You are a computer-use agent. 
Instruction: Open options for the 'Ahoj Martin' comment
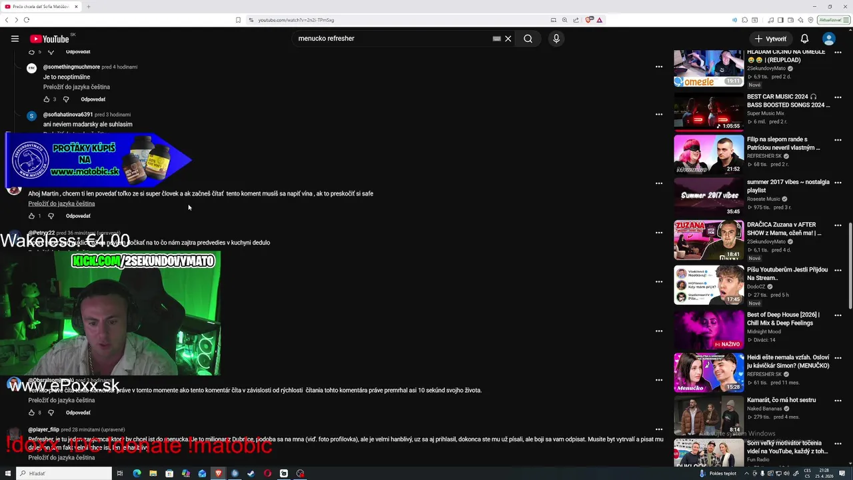[x=658, y=183]
